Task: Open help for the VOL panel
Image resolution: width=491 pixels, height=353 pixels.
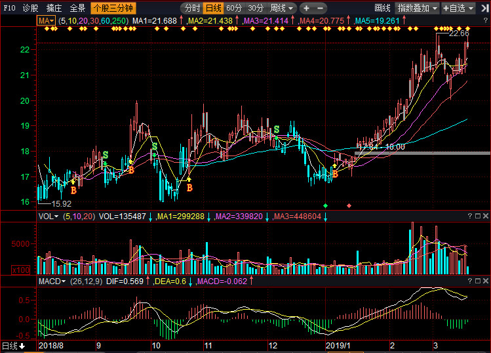Action: (470, 216)
